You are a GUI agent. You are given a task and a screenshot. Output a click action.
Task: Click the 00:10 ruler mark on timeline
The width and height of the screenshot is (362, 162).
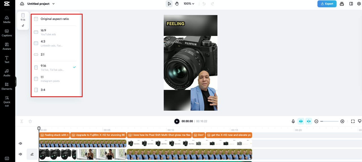pyautogui.click(x=171, y=130)
